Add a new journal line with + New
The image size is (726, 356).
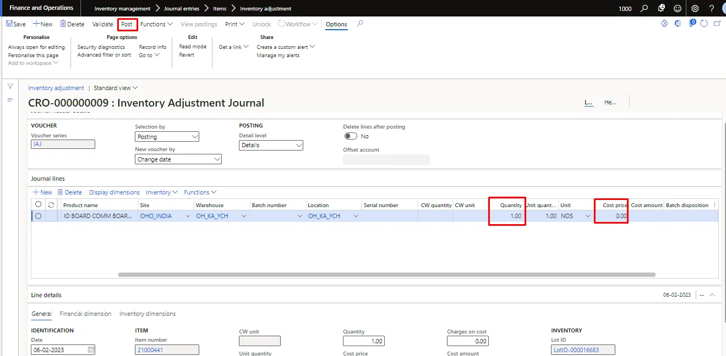(43, 192)
